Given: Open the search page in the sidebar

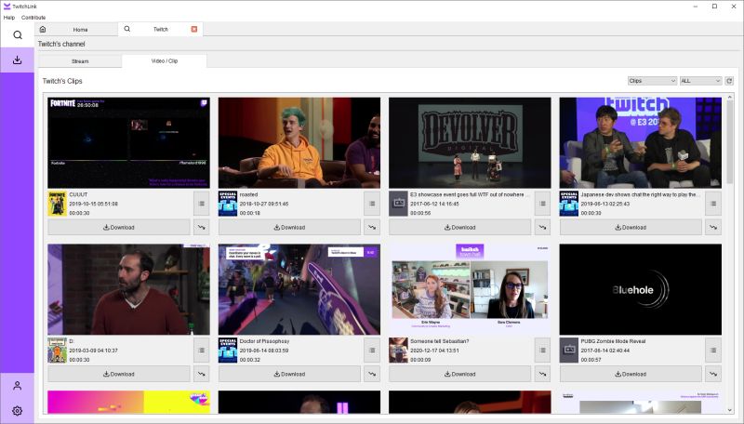Looking at the screenshot, I should 17,35.
